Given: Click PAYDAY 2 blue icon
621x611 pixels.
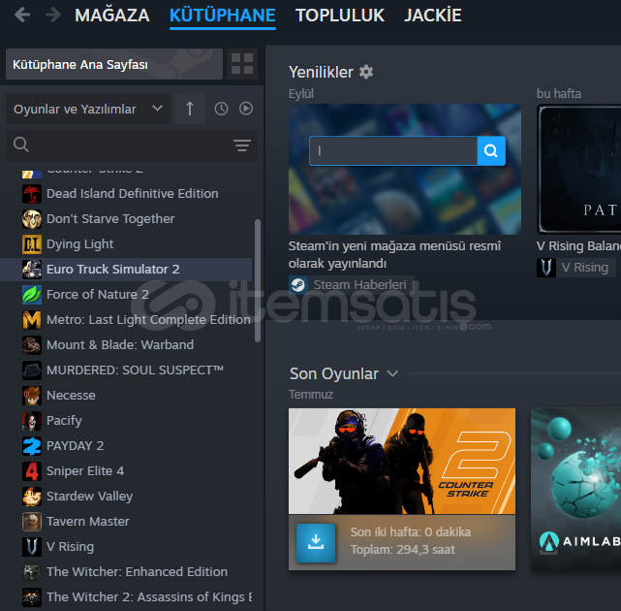Looking at the screenshot, I should tap(32, 446).
